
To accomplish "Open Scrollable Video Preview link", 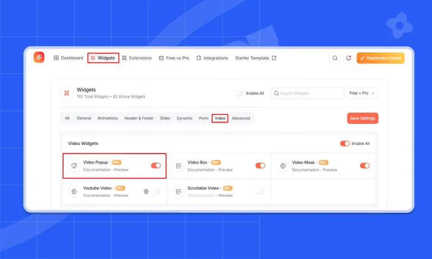I will [226, 196].
